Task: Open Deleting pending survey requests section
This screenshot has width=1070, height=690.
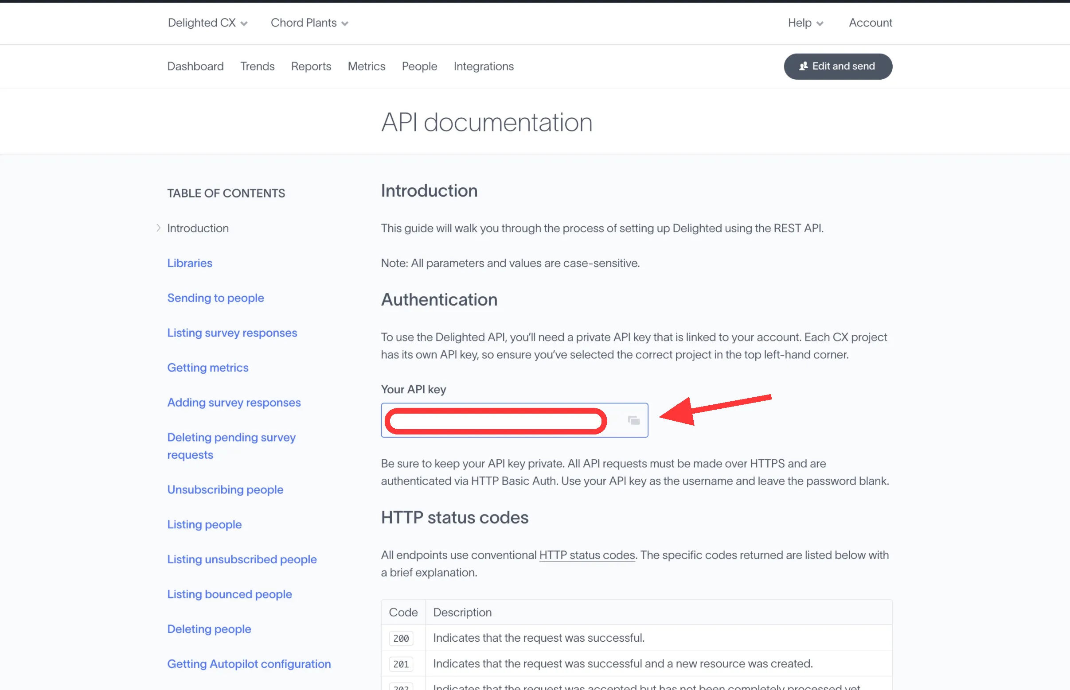Action: click(231, 446)
